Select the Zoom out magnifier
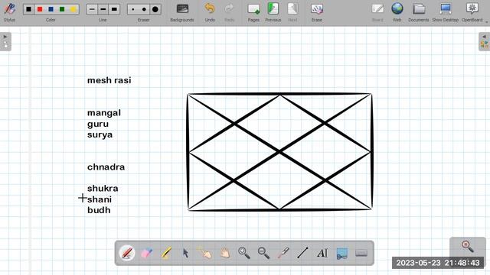 (x=263, y=253)
